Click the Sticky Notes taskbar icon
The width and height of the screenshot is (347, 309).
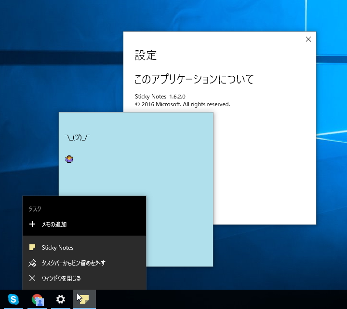(x=84, y=299)
